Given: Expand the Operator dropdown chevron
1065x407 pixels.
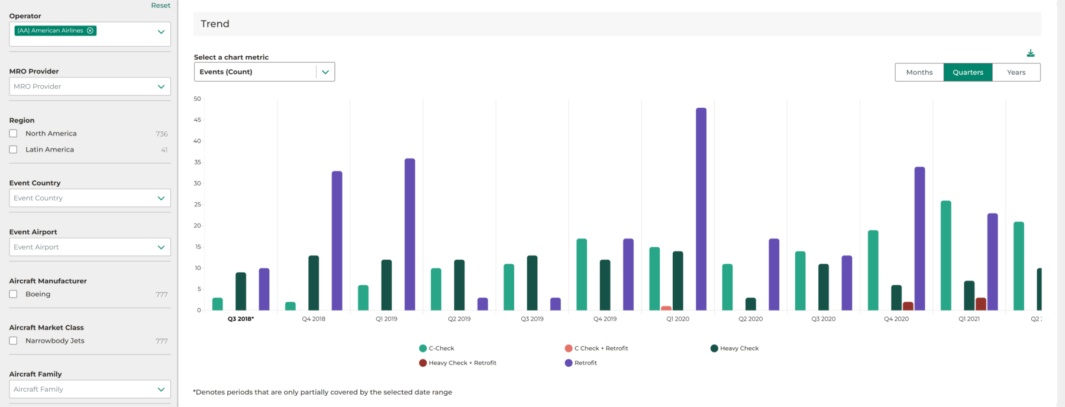Looking at the screenshot, I should click(x=161, y=32).
